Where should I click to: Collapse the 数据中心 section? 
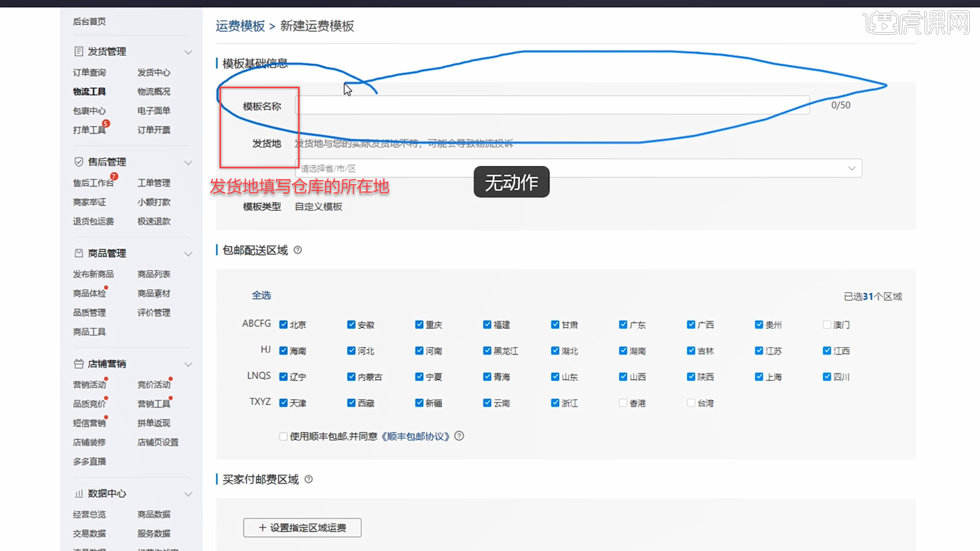[188, 494]
